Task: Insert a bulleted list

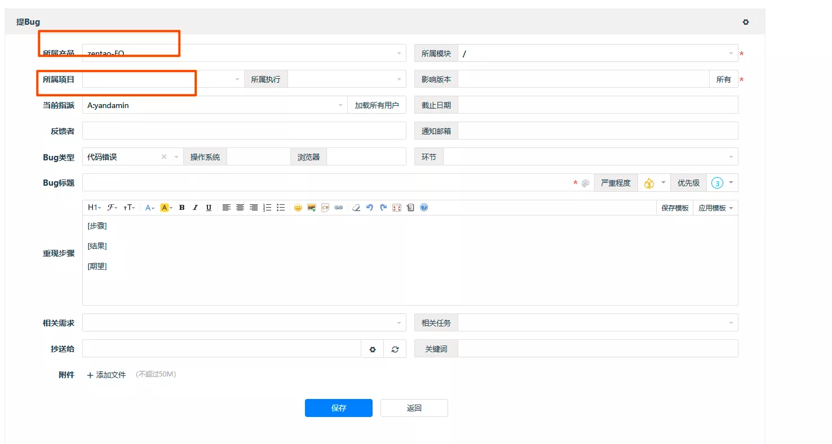Action: [281, 208]
